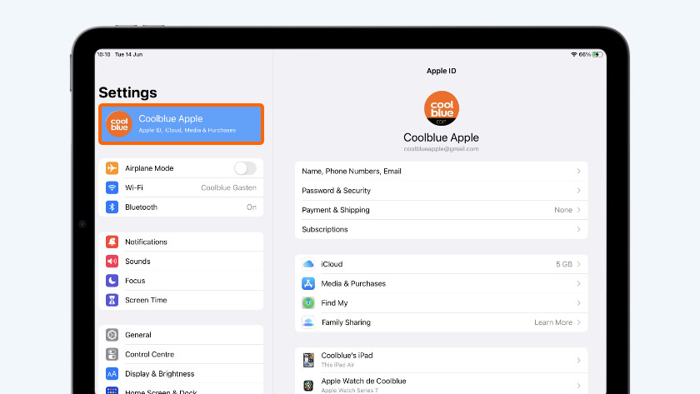Open Focus settings
This screenshot has width=700, height=394.
click(x=181, y=281)
